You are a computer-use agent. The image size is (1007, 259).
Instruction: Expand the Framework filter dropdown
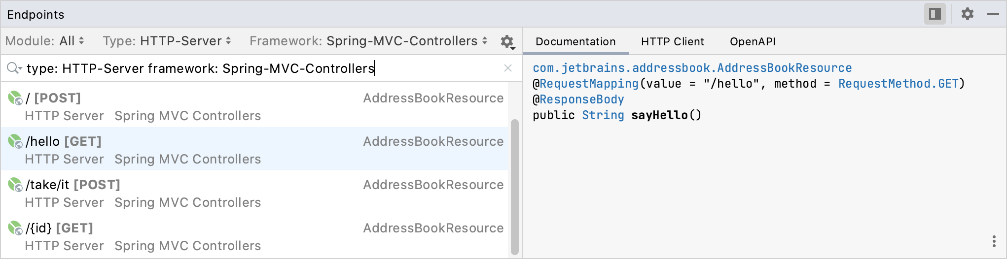(368, 41)
